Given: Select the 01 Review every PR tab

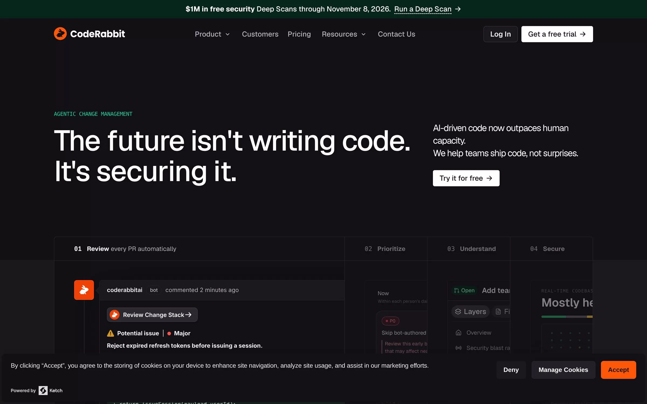Looking at the screenshot, I should [199, 249].
